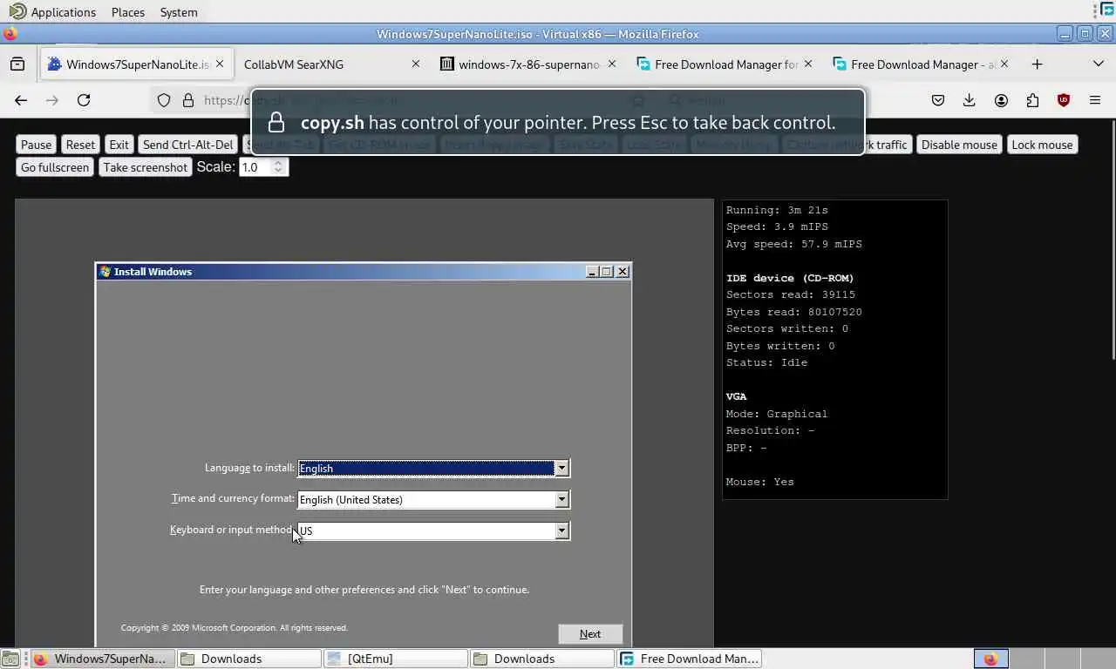Open the Applications menu
1116x669 pixels.
(x=64, y=12)
